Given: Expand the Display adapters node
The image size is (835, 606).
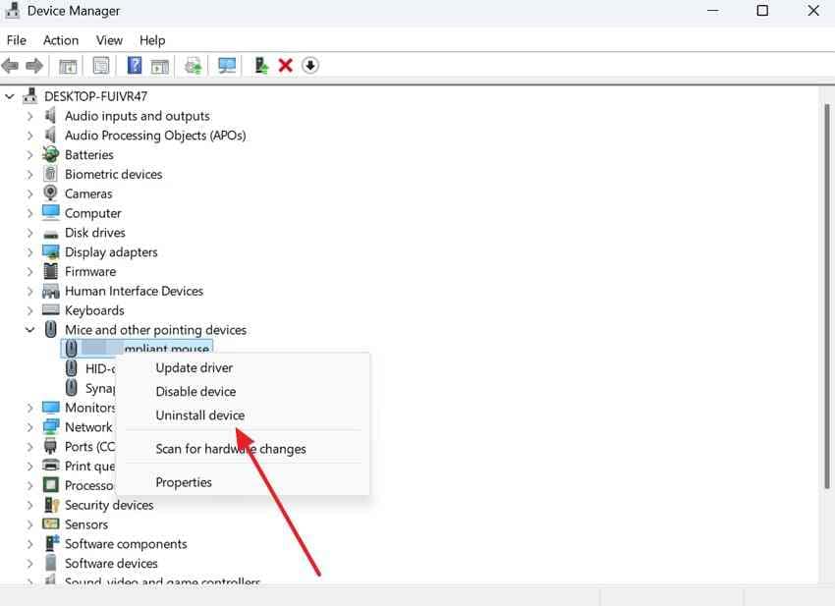Looking at the screenshot, I should pos(29,251).
